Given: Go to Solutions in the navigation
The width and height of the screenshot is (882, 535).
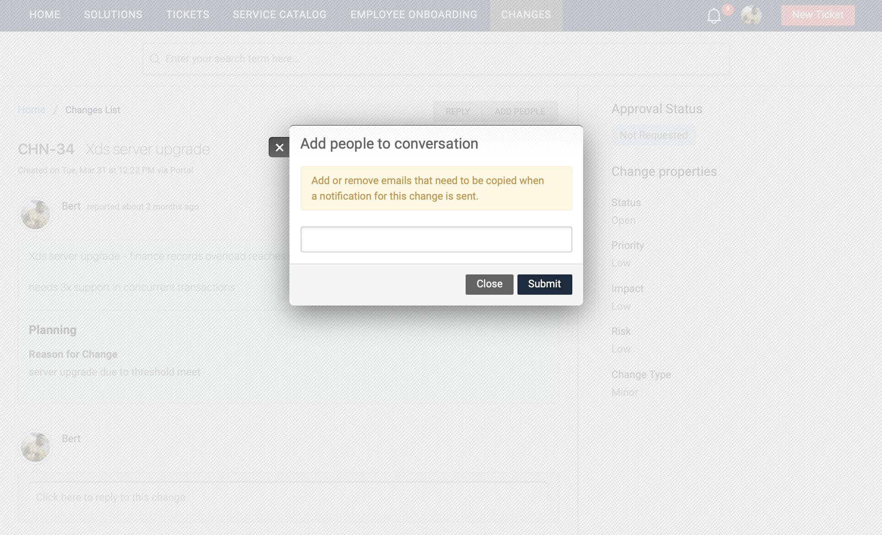Looking at the screenshot, I should click(113, 15).
